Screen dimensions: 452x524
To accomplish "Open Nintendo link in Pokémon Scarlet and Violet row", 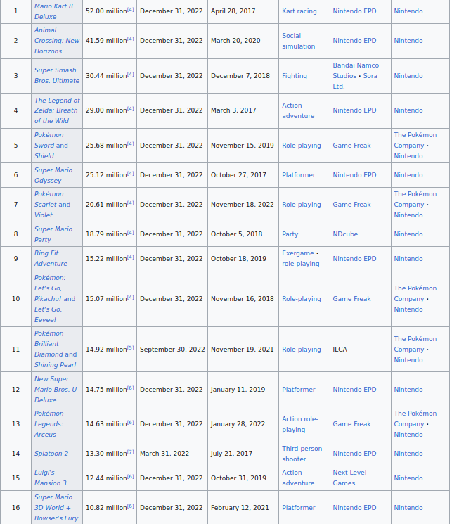I will tap(408, 215).
